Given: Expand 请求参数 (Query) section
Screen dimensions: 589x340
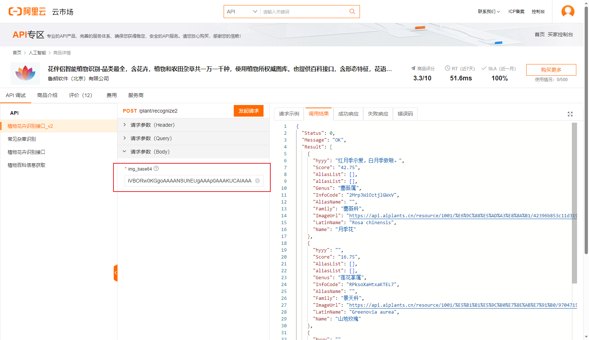Looking at the screenshot, I should 194,138.
